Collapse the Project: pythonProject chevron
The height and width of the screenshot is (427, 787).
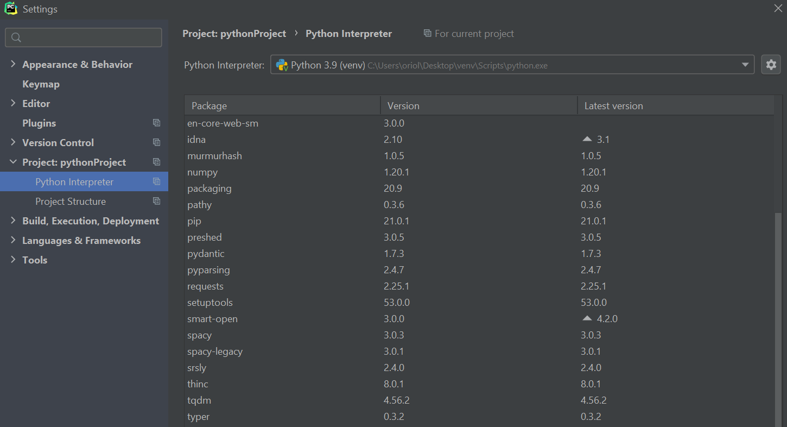coord(13,162)
